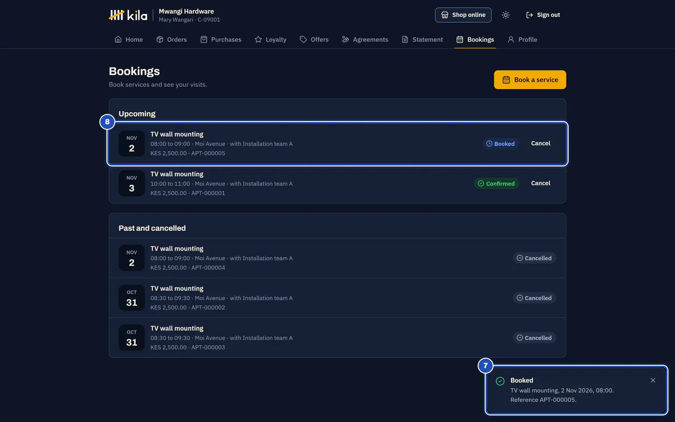
Task: Go to the Orders tab
Action: [172, 39]
